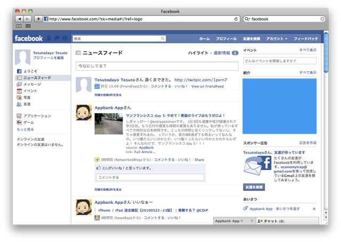Click Appbank App avatar on first Appbank post

(x=84, y=112)
